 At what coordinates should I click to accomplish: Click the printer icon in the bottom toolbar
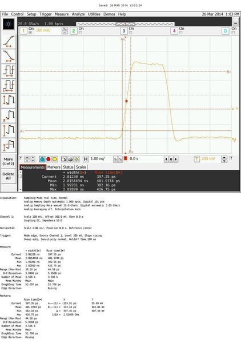70,159
